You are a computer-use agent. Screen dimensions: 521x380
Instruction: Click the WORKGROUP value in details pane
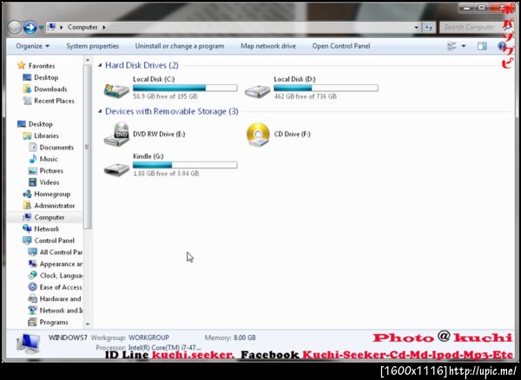(x=148, y=337)
